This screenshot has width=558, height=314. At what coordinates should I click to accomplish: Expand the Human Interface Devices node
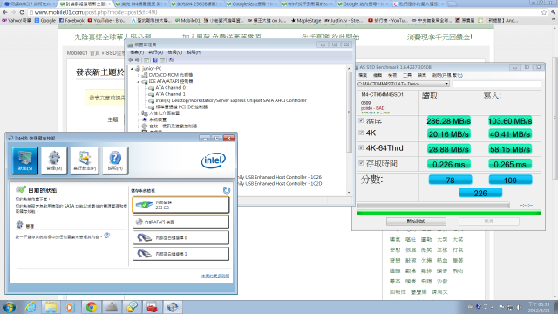point(139,113)
